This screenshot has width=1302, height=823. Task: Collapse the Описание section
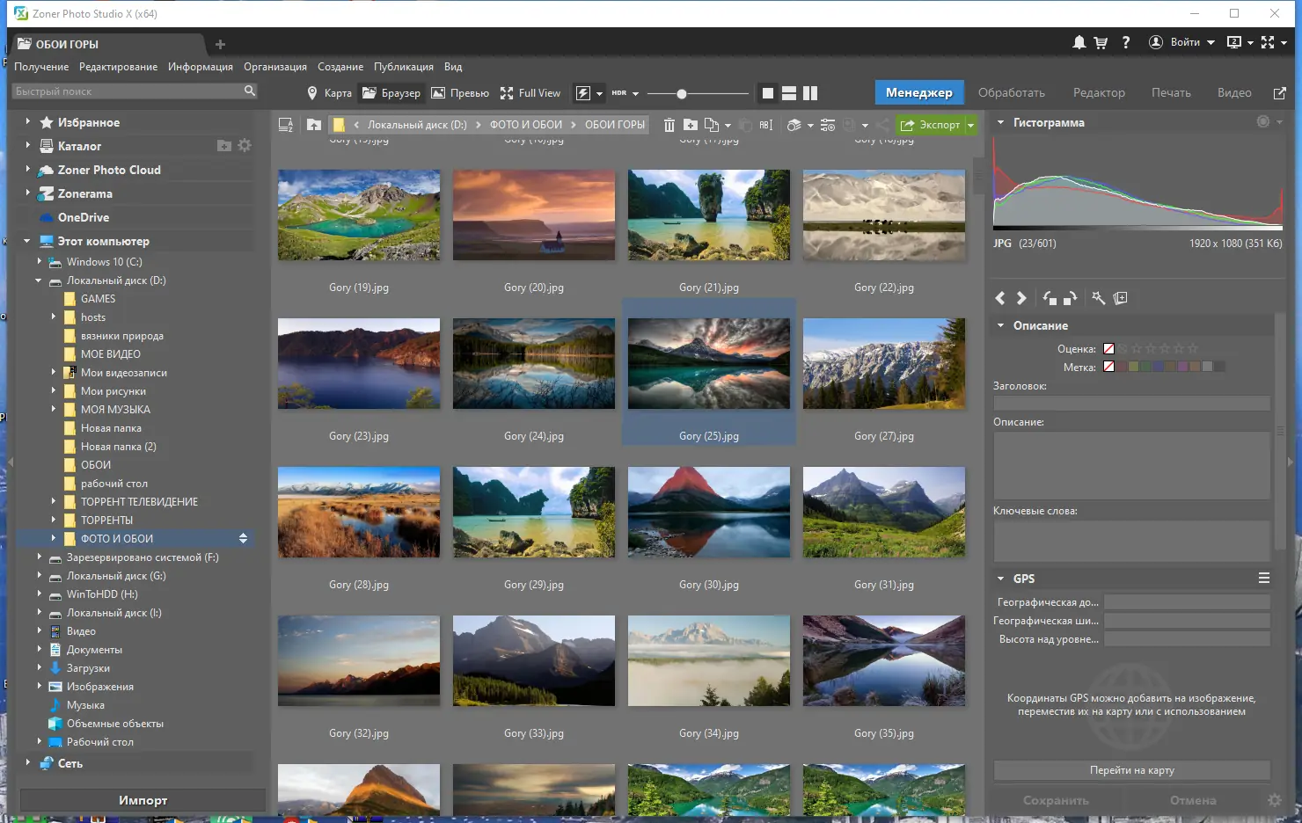pos(1000,325)
